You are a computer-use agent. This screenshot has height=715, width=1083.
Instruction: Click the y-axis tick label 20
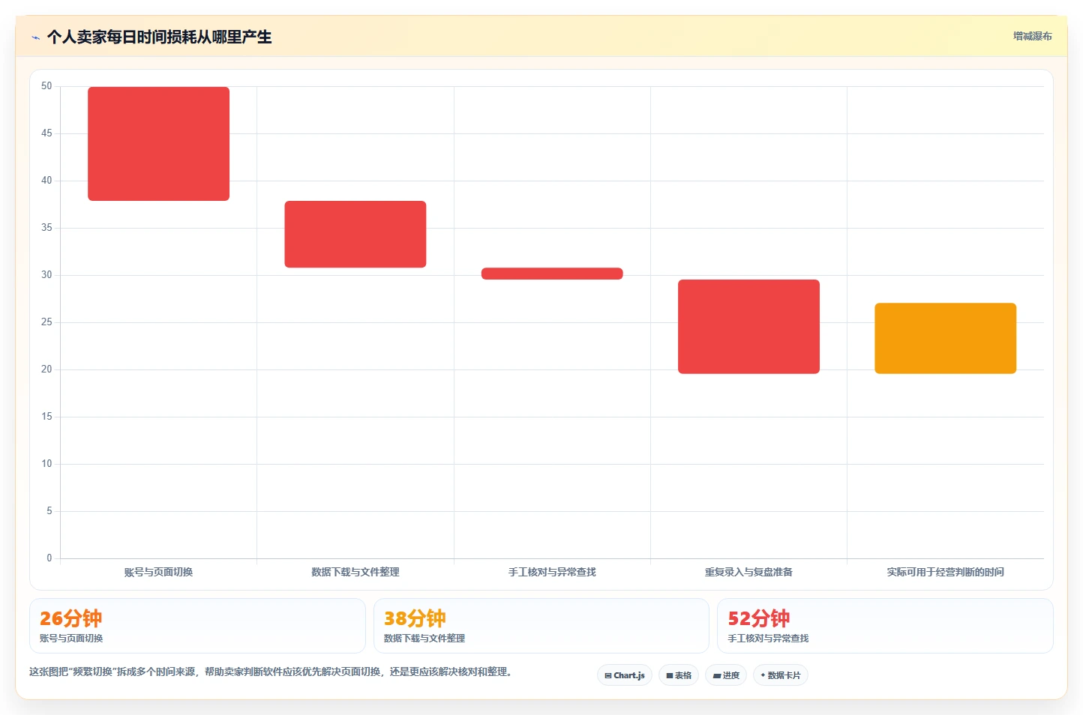coord(46,369)
